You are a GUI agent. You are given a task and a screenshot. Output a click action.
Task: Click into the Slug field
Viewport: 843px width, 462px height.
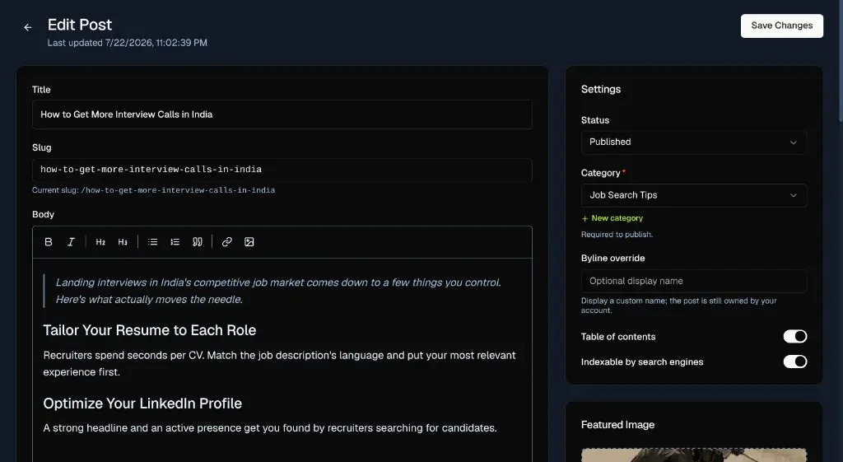(282, 170)
